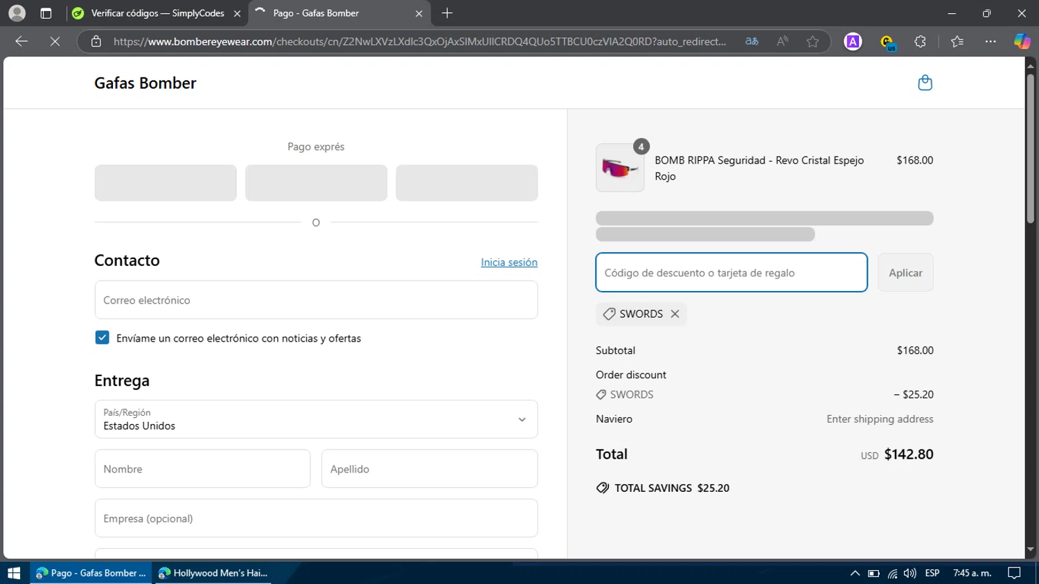Viewport: 1039px width, 584px height.
Task: Open the shopping cart bag icon
Action: point(925,83)
